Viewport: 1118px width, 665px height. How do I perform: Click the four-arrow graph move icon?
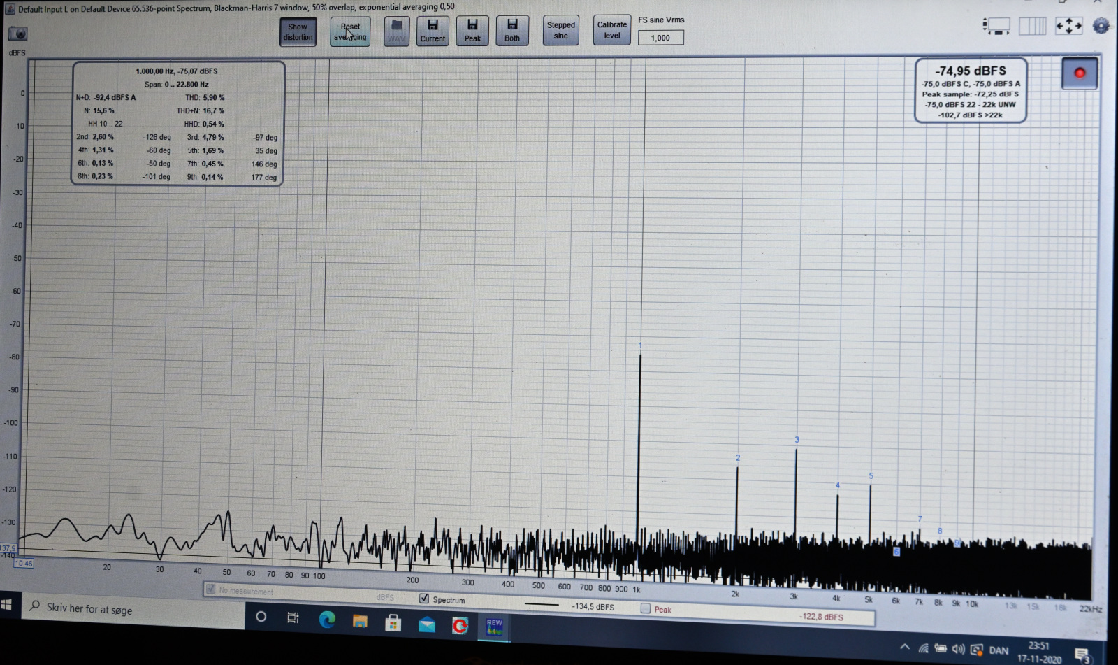pos(1068,27)
